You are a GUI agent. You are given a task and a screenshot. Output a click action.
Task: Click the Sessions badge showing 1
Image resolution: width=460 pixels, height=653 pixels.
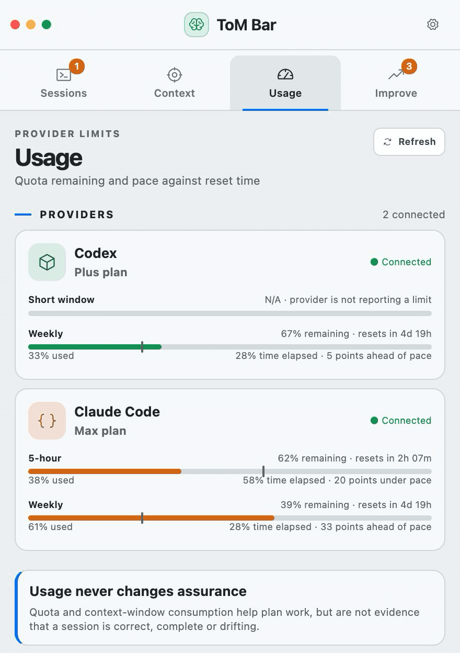click(x=77, y=66)
